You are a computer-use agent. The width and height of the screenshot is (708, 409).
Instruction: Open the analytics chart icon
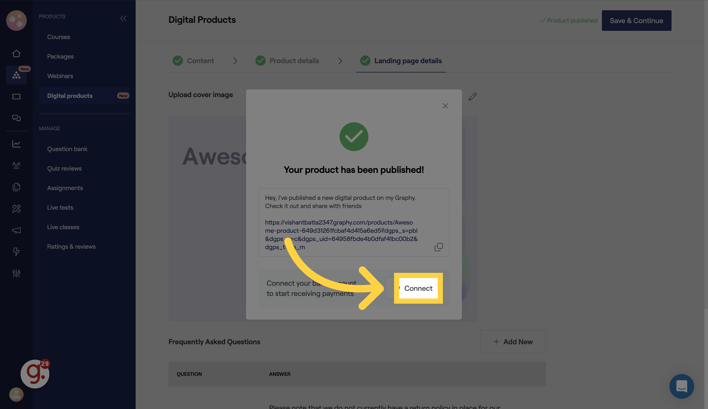pos(16,144)
